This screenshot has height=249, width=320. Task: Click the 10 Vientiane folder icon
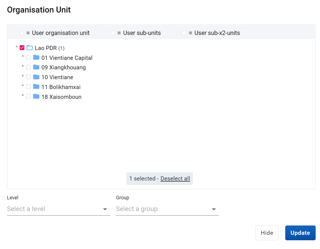pos(36,77)
